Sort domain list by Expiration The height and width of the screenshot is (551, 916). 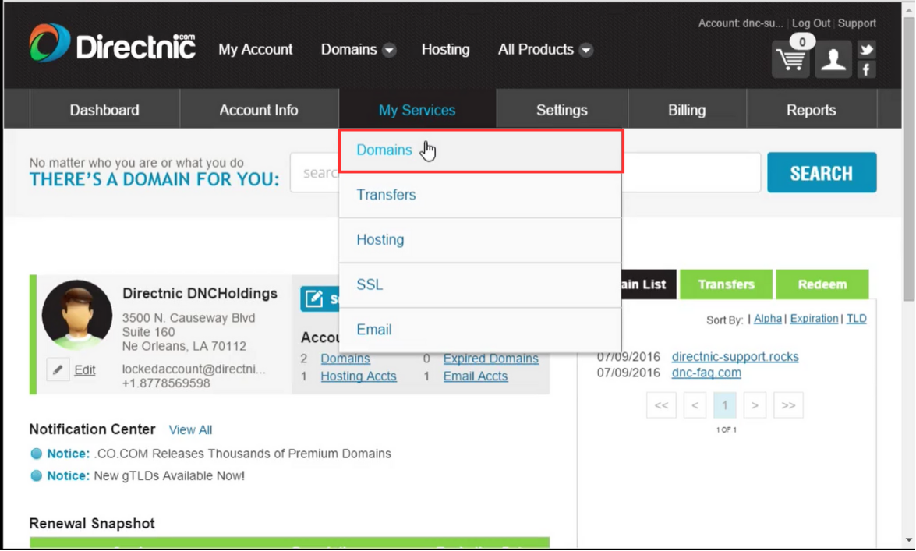[x=814, y=319]
